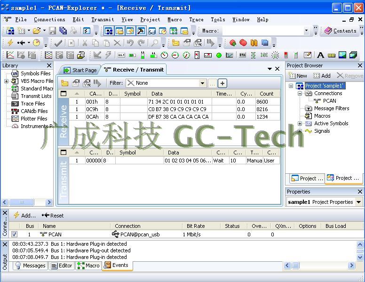
Task: Open the Macro combo box dropdown
Action: pos(306,31)
